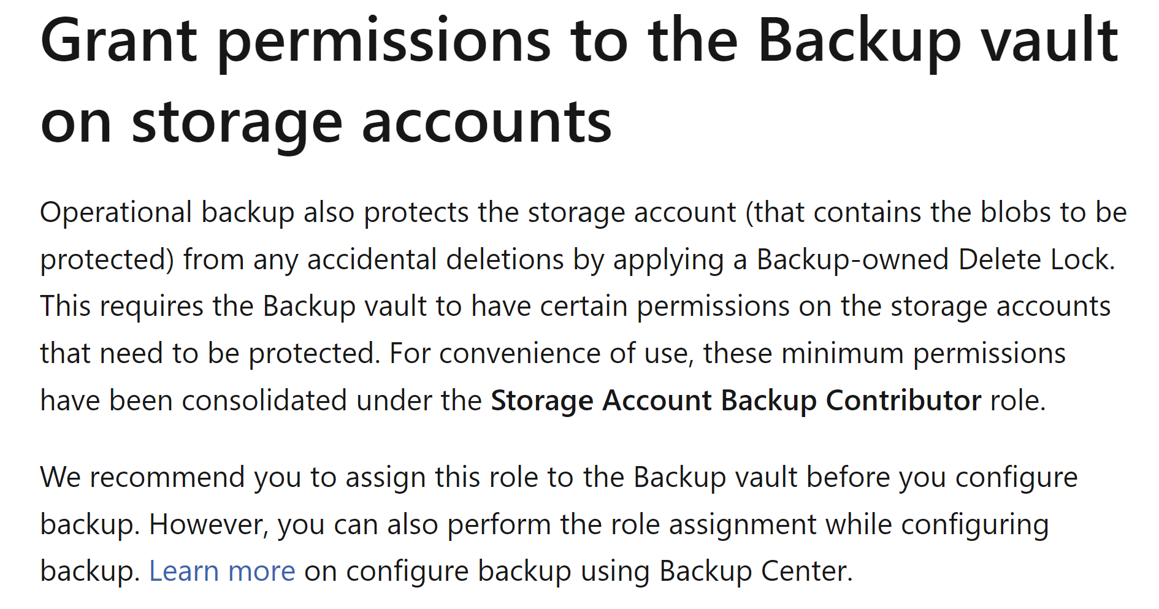The height and width of the screenshot is (609, 1159).
Task: Open the Learn more link
Action: tap(222, 572)
